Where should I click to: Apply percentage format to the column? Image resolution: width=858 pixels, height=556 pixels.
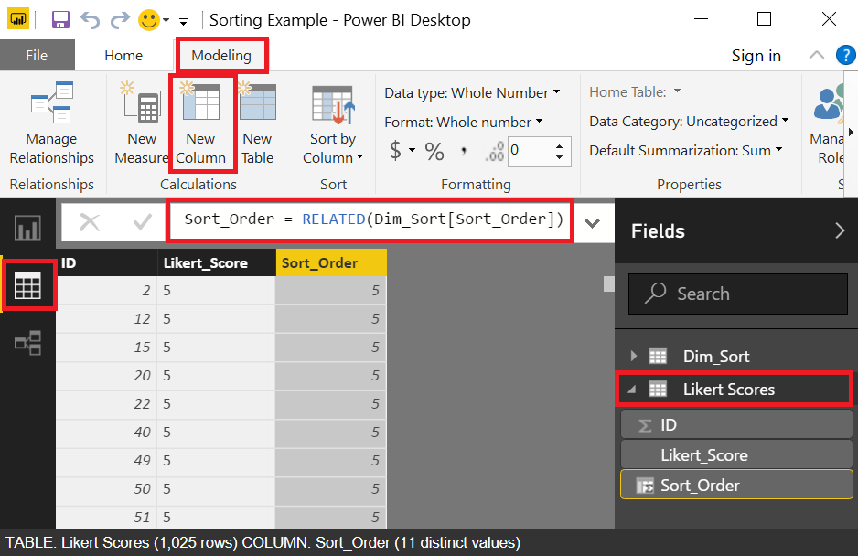coord(434,151)
